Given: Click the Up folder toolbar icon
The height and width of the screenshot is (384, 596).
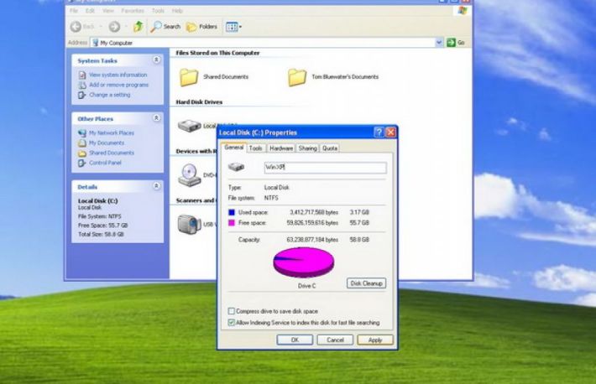Looking at the screenshot, I should click(138, 27).
